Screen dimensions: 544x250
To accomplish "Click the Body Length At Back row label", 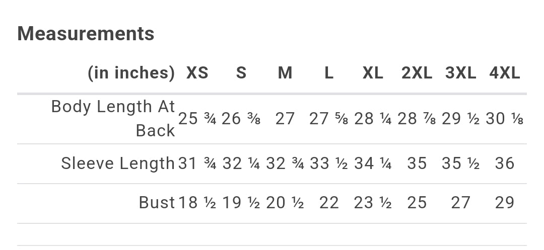I will pos(113,118).
